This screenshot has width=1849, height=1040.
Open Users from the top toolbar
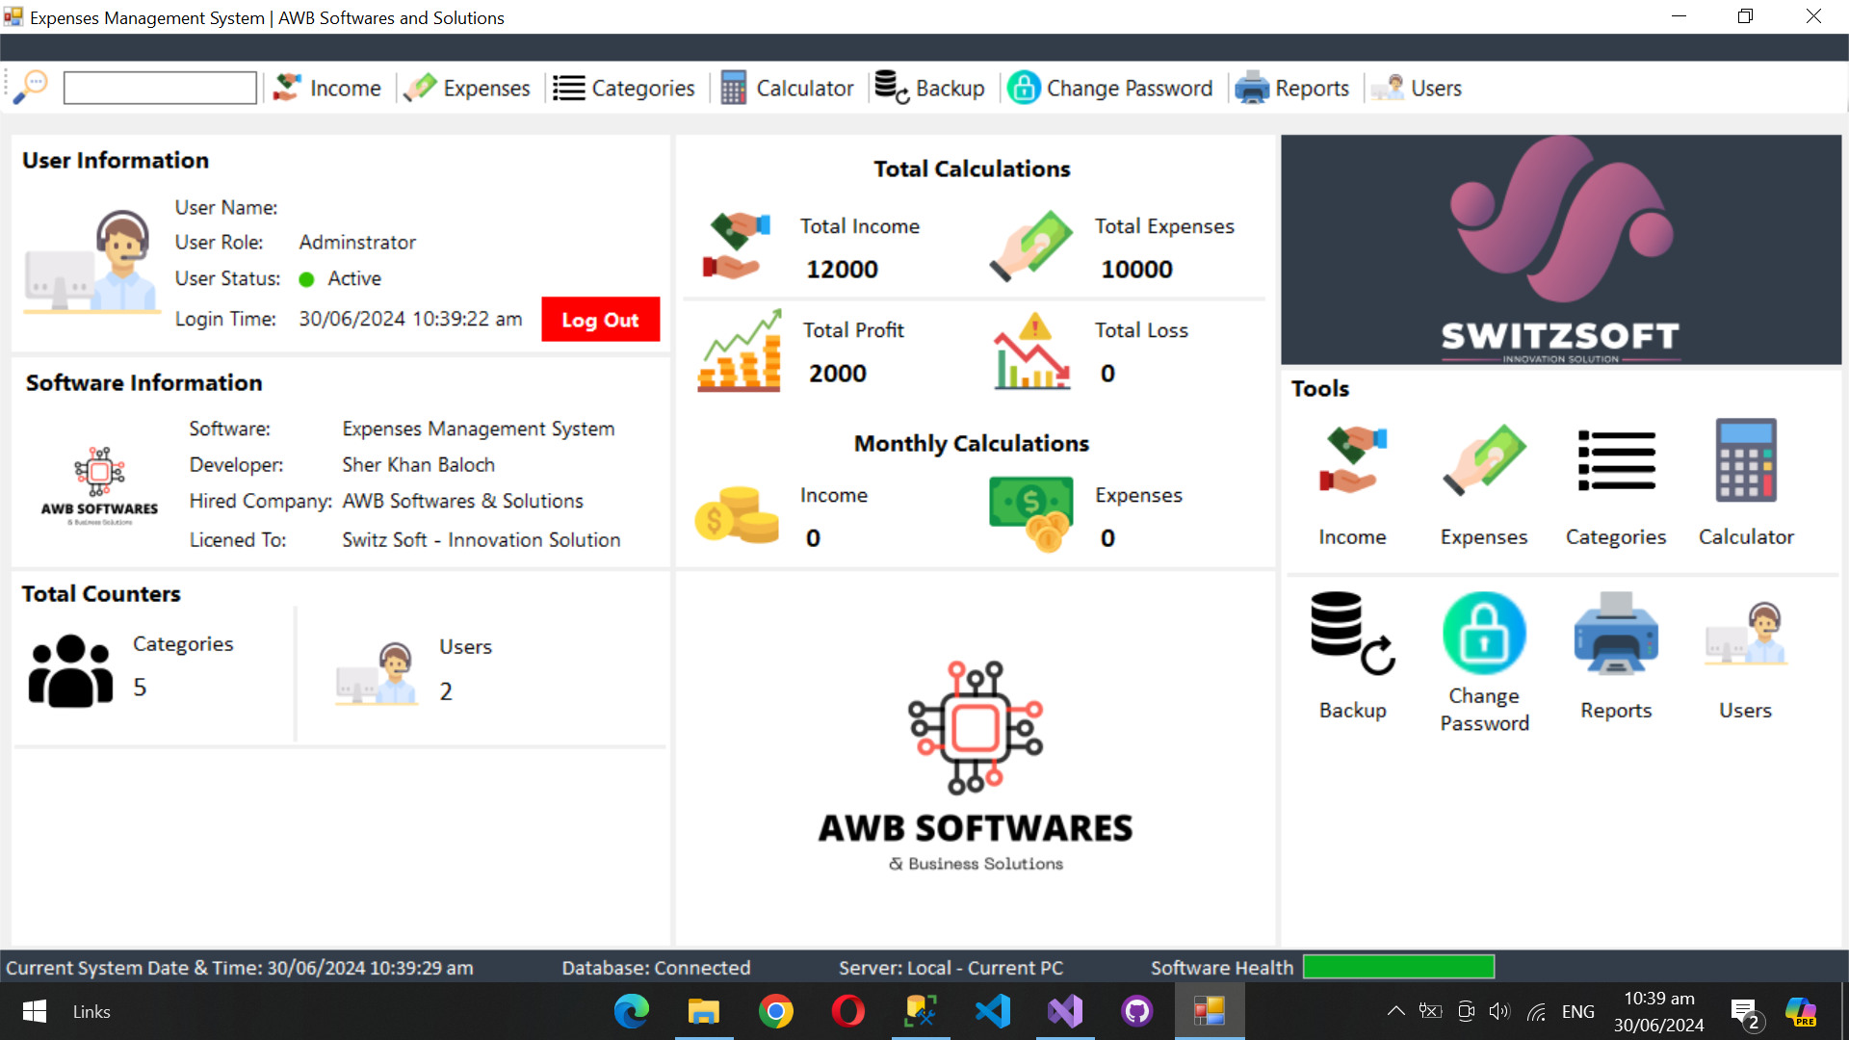(1417, 88)
